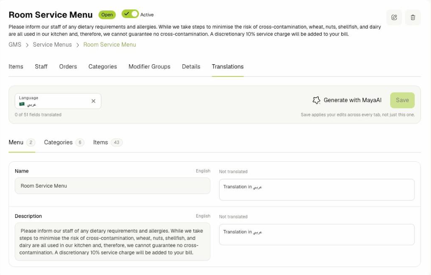Screen dimensions: 431x275
Task: Click the "Save applies your edits" note
Action: pos(357,115)
